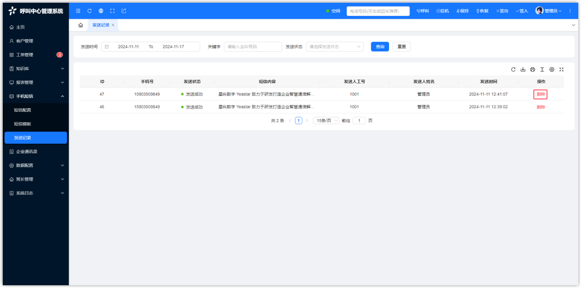Image resolution: width=581 pixels, height=288 pixels.
Task: Open the 短信模板 menu item
Action: [23, 124]
